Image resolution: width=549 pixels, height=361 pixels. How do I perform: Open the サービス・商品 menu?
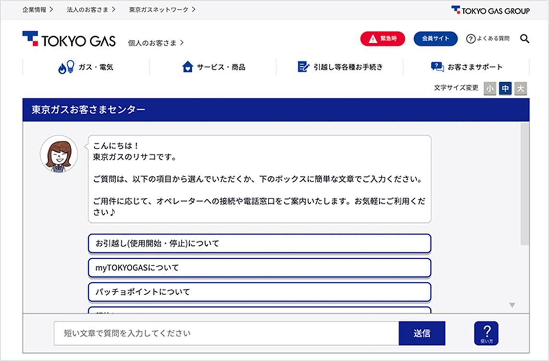tap(213, 67)
